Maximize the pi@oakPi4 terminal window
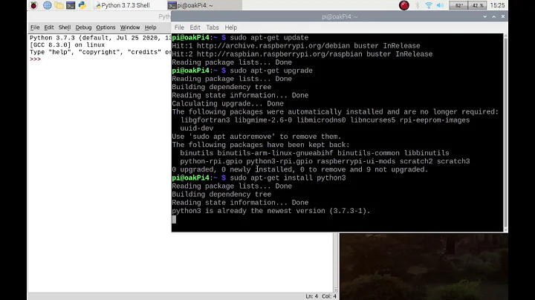Screen dimensions: 535x300 point(493,16)
